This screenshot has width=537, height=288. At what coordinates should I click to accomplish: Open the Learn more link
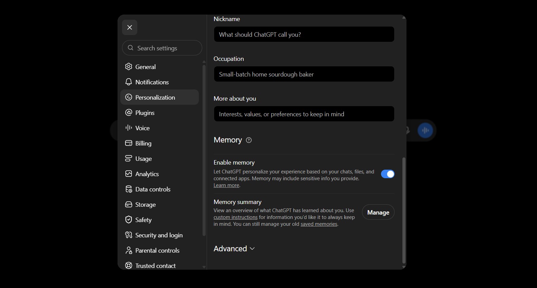point(226,185)
